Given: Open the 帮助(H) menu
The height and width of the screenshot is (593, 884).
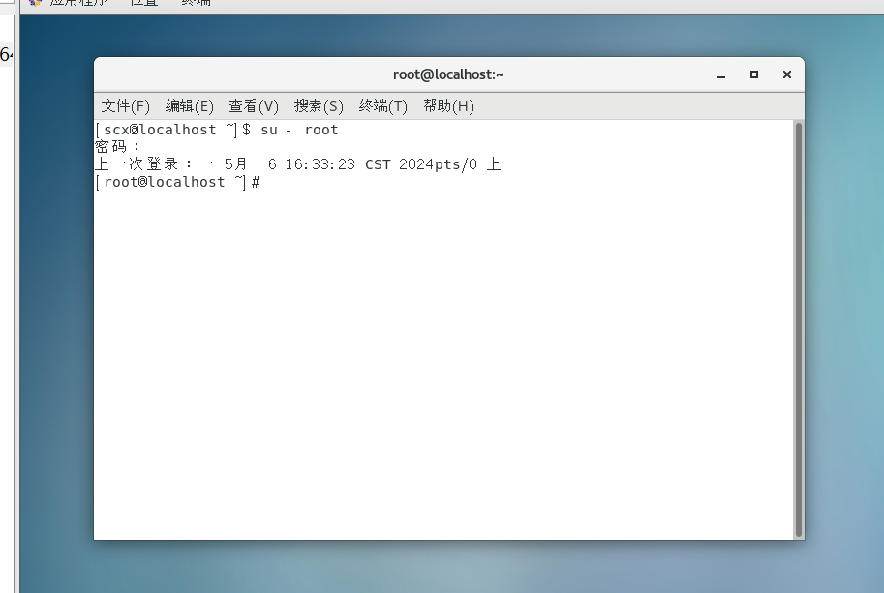Looking at the screenshot, I should (x=448, y=105).
